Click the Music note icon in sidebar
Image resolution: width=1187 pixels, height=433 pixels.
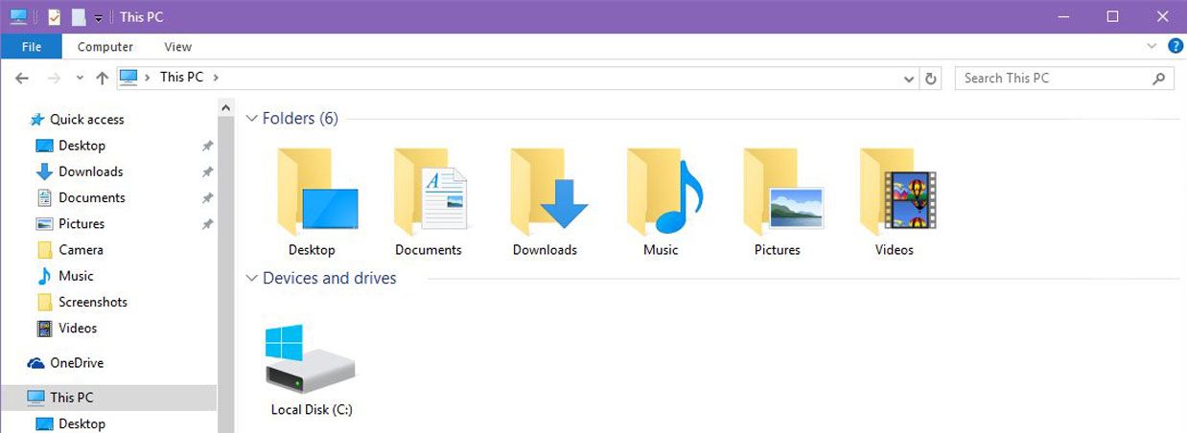pyautogui.click(x=44, y=276)
